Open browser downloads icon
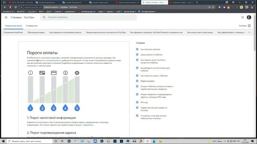Image resolution: width=257 pixels, height=144 pixels. coord(252,7)
